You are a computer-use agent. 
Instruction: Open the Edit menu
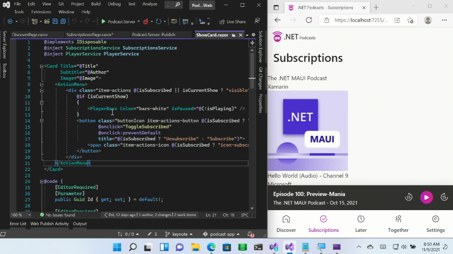coord(32,4)
